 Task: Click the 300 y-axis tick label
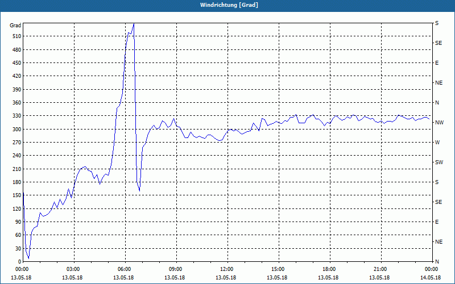click(x=16, y=129)
